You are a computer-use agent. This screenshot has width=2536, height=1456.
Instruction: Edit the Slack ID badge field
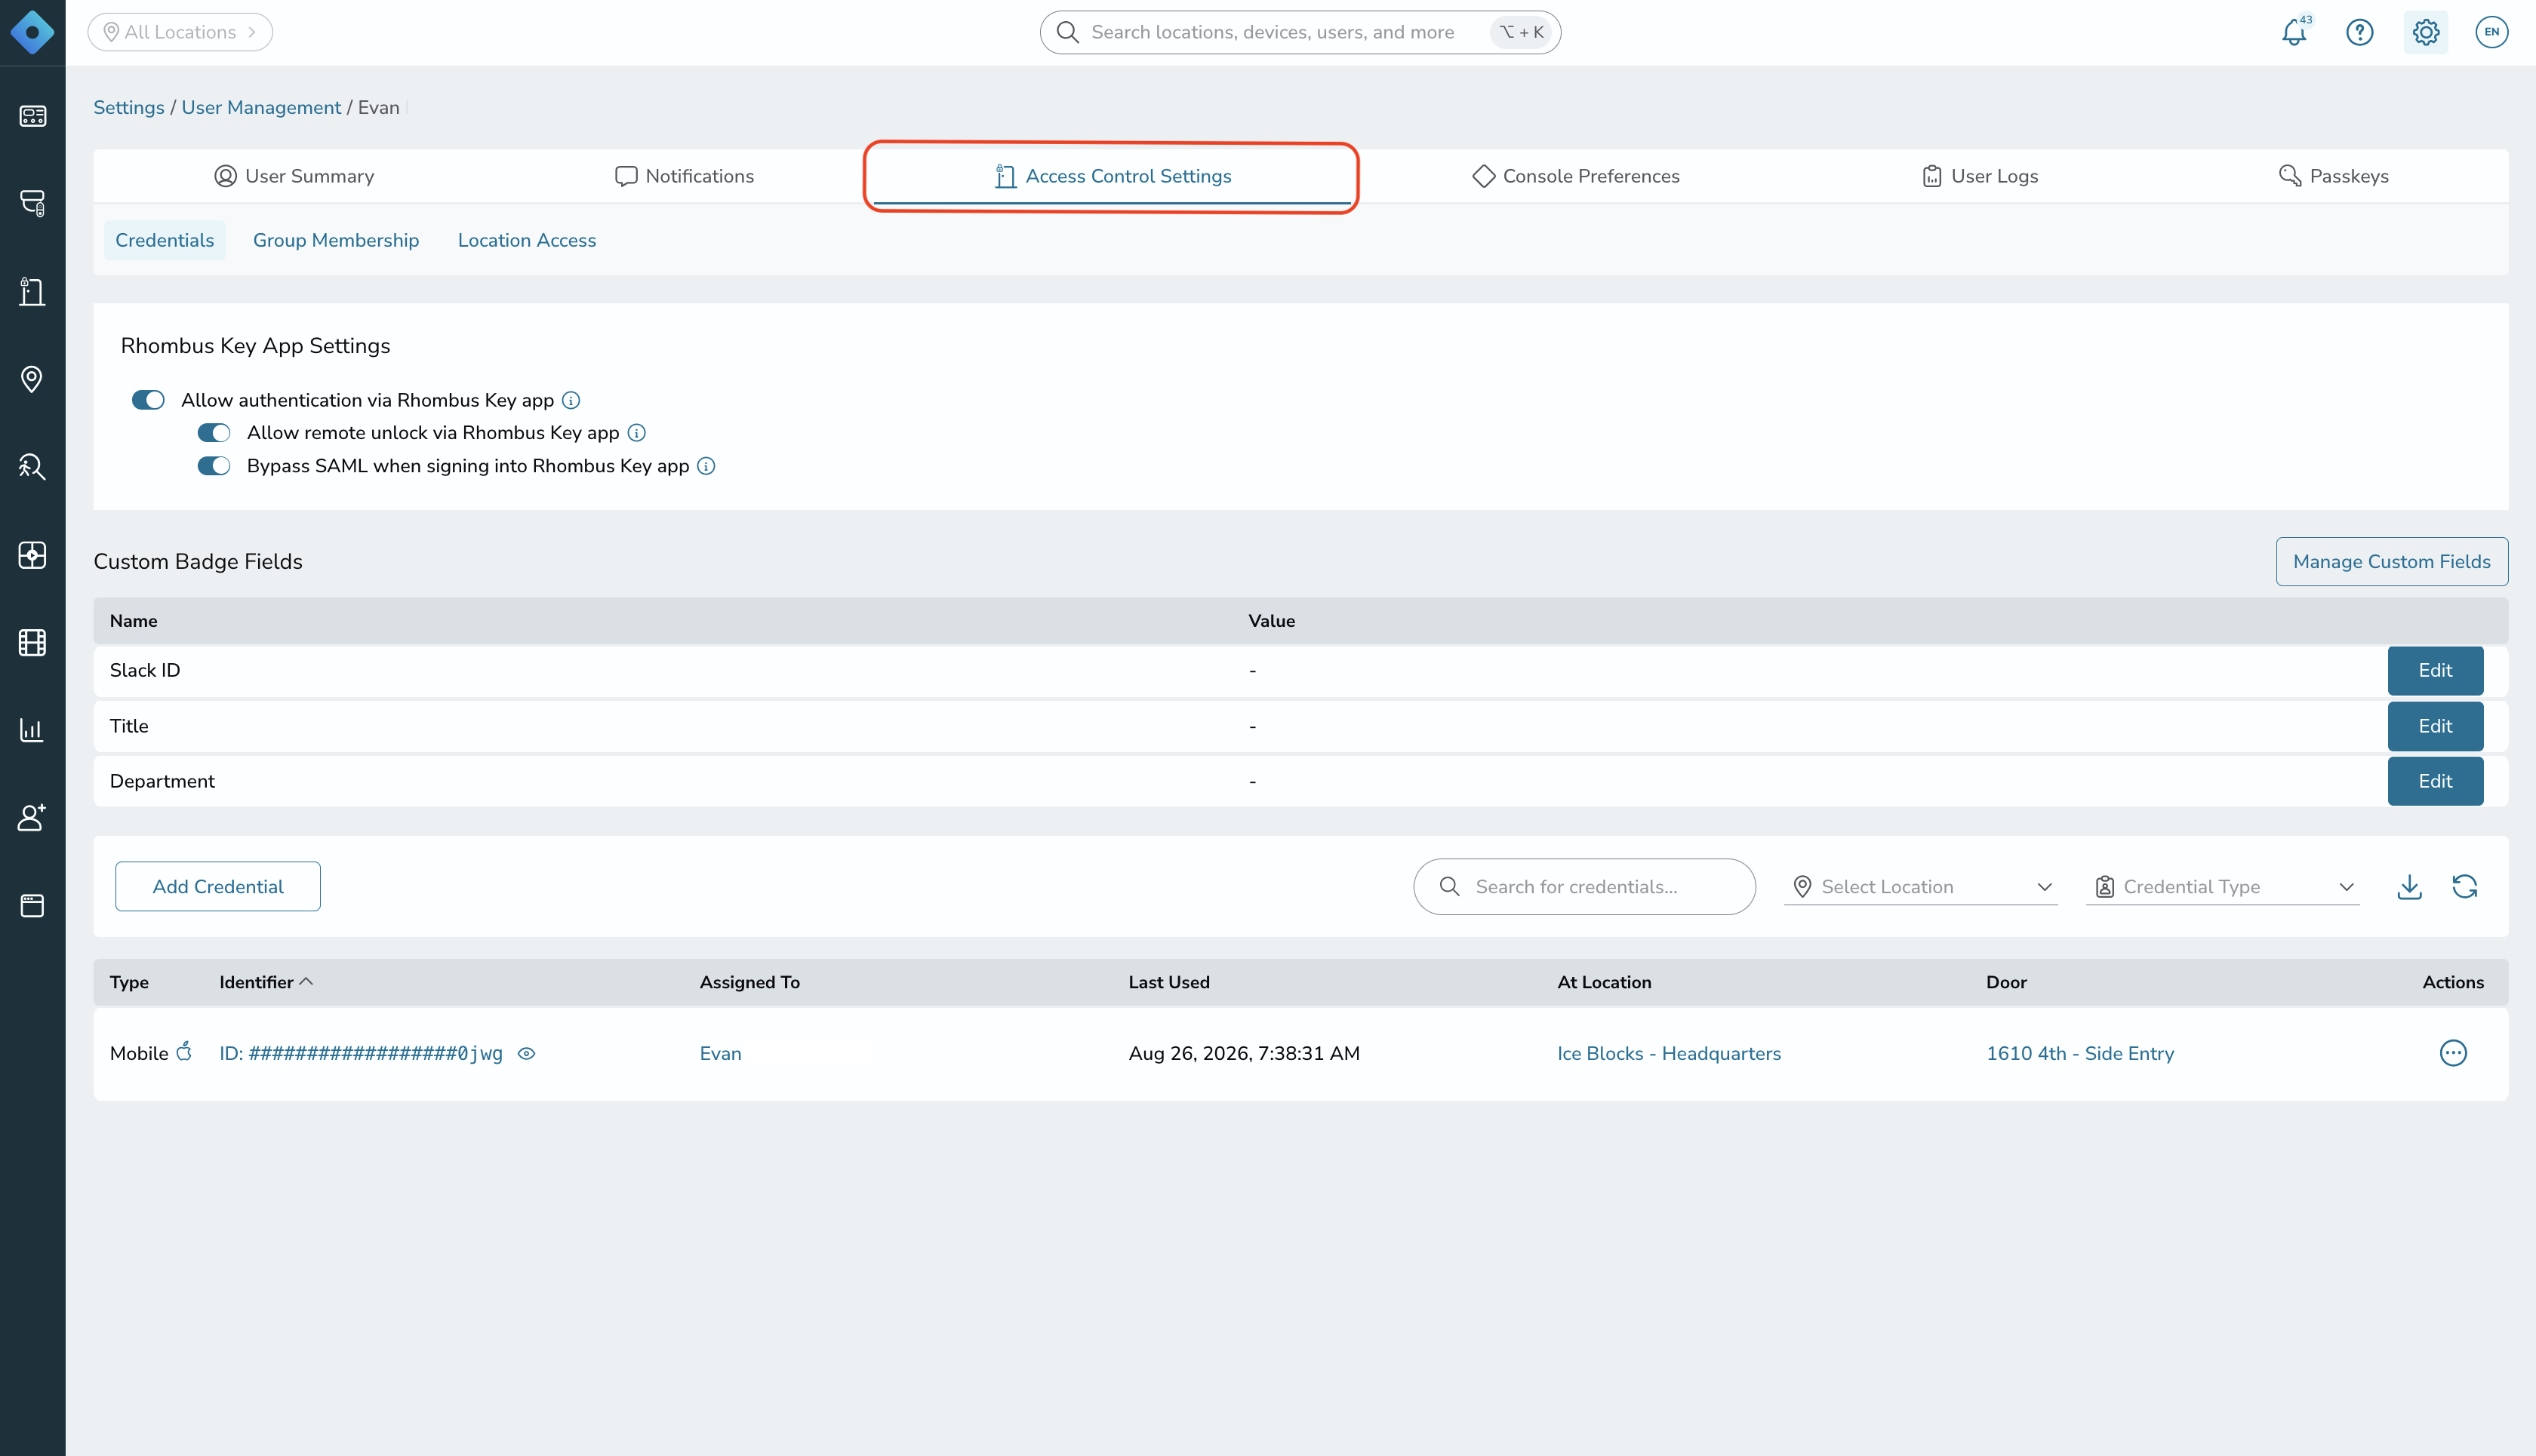(2435, 670)
